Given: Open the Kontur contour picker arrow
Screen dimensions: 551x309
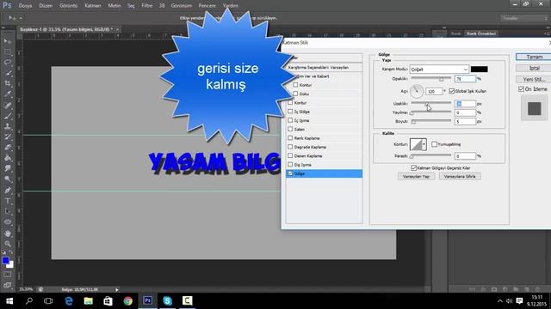Looking at the screenshot, I should click(424, 144).
